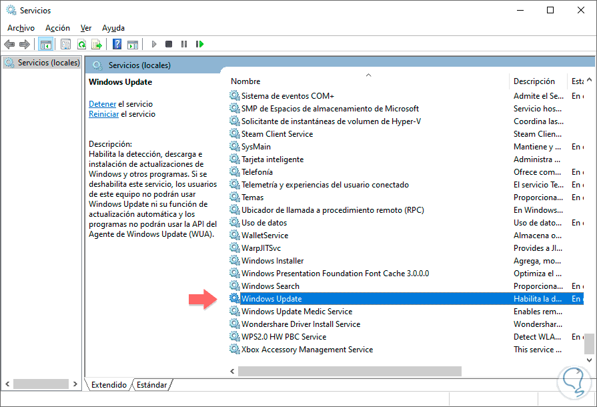Sort by the Nombre column header

[x=369, y=81]
